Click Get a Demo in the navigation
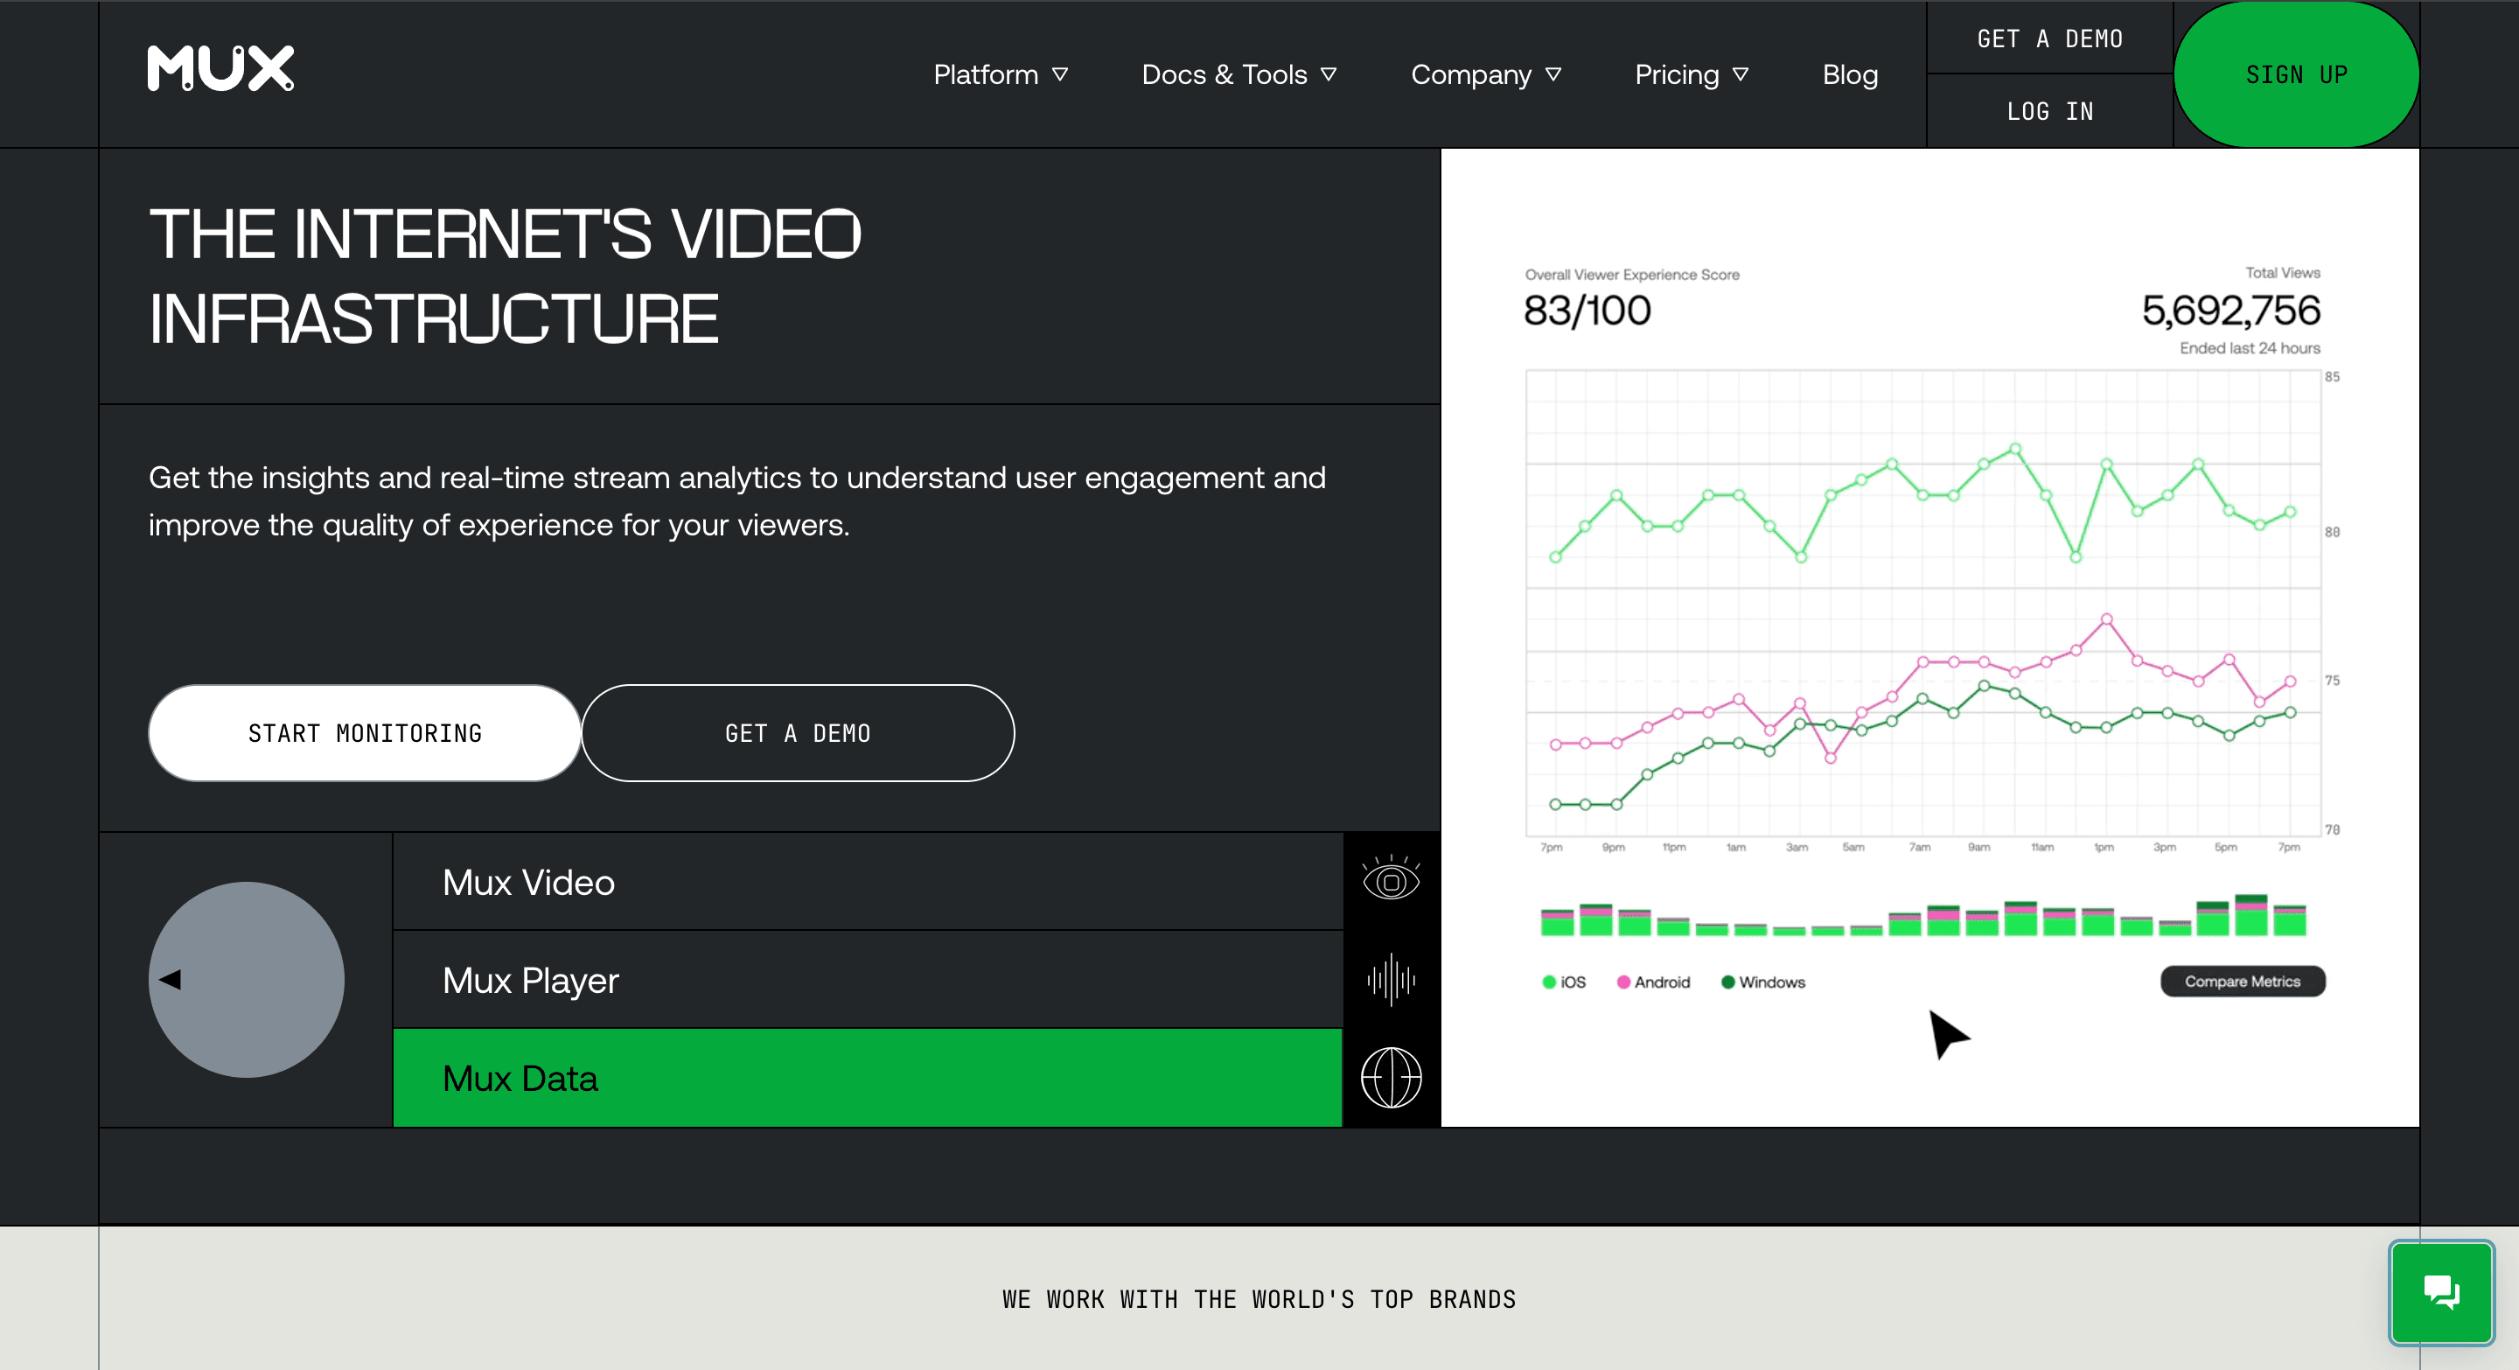Screen dimensions: 2519x1370 point(2048,39)
